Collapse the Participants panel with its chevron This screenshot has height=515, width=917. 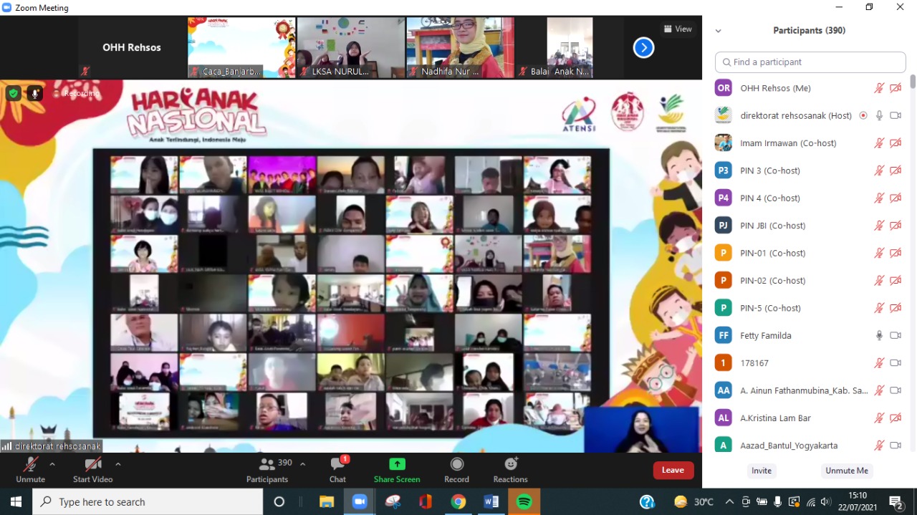[718, 30]
